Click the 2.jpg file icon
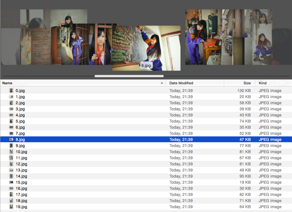 11,103
